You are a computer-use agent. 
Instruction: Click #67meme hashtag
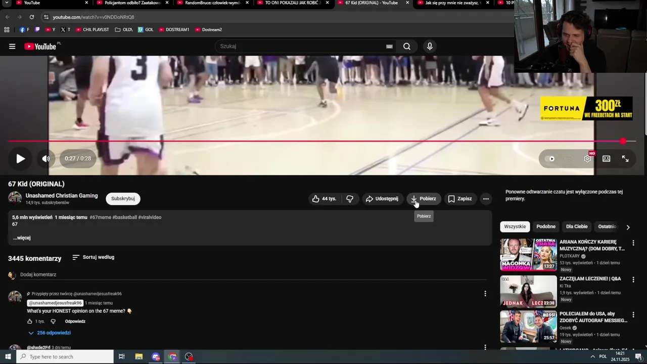coord(100,217)
